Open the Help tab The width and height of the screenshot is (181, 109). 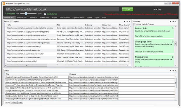pos(104,18)
